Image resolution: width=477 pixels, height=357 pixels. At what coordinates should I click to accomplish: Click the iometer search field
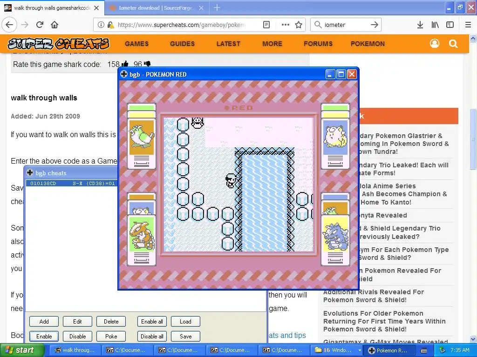pos(346,25)
